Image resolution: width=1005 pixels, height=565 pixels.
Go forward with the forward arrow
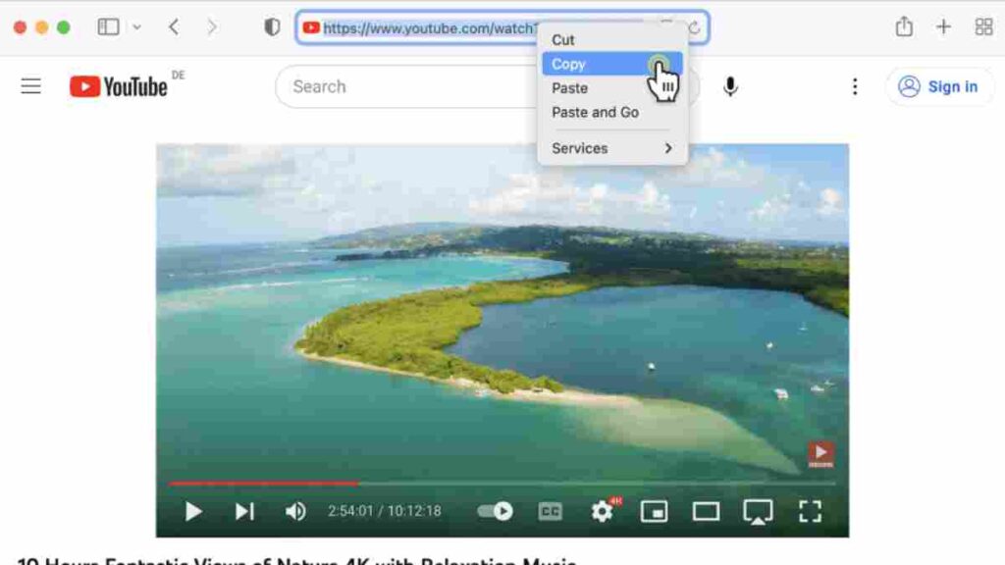click(x=212, y=26)
